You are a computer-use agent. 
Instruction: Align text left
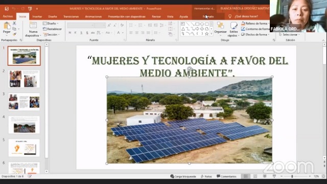pyautogui.click(x=131, y=33)
